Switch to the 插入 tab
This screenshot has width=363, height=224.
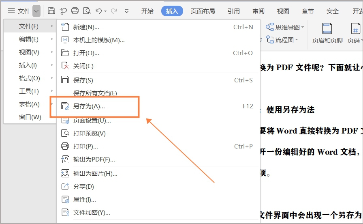pyautogui.click(x=172, y=11)
